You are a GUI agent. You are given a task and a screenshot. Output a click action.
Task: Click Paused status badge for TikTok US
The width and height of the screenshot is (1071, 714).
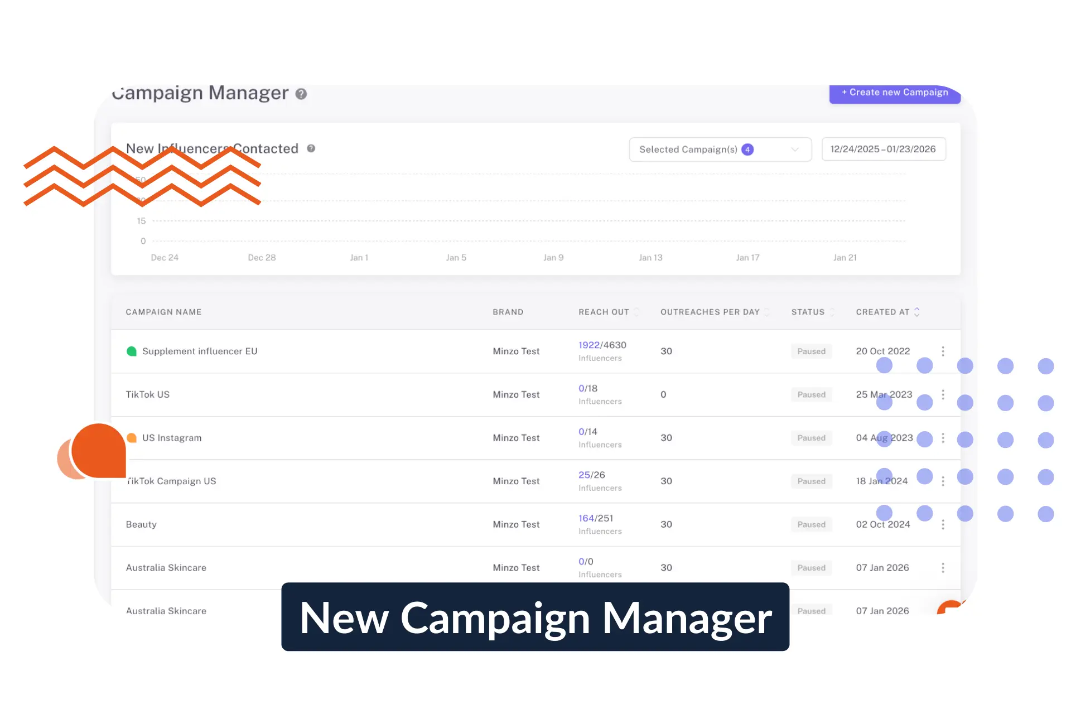811,394
